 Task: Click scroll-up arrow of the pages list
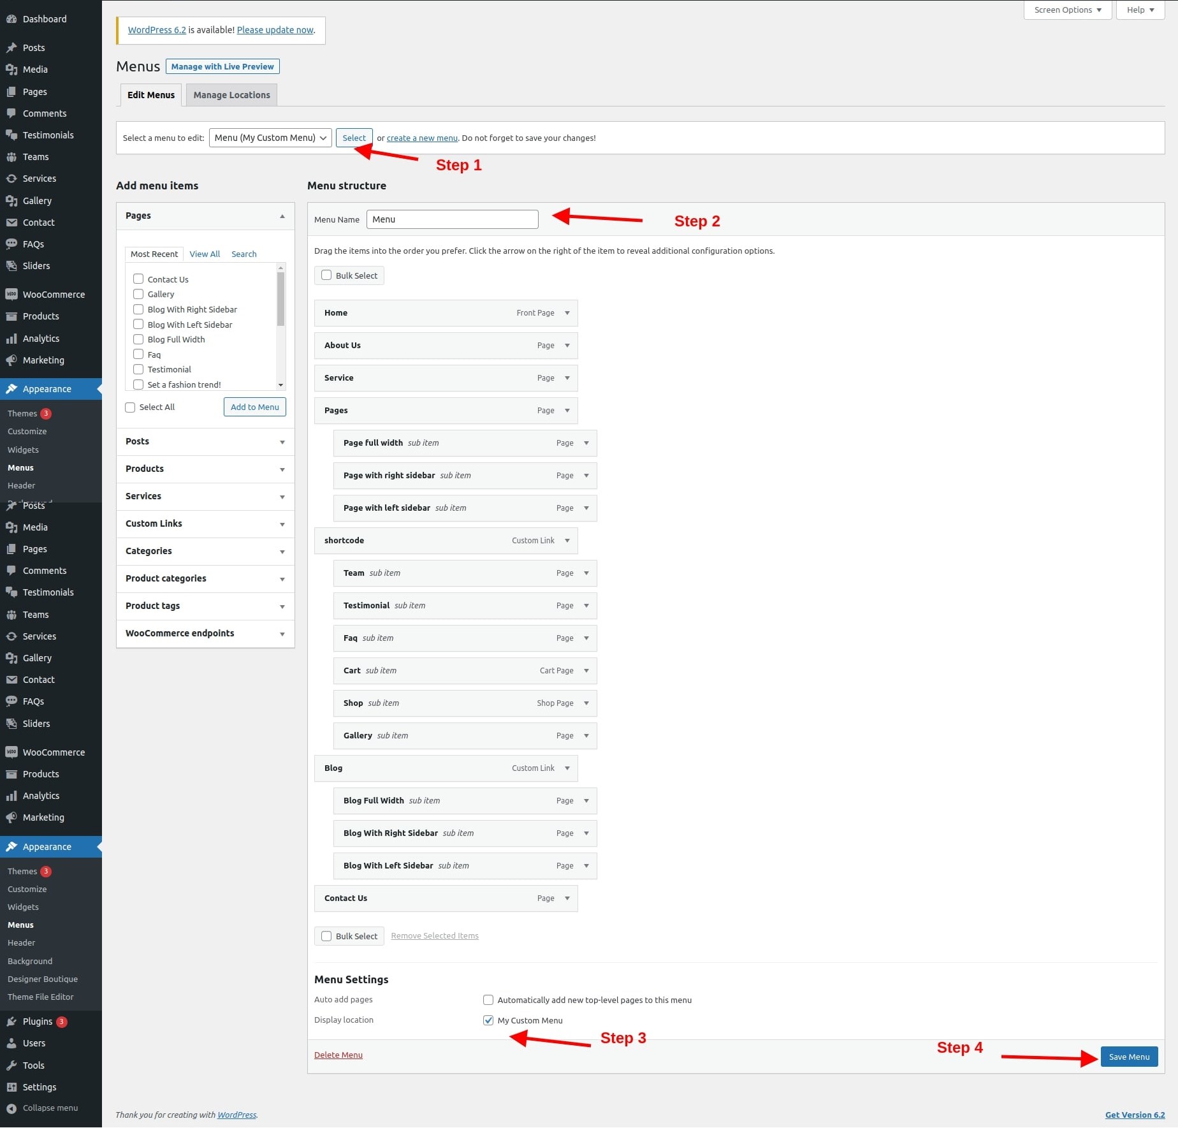(280, 268)
